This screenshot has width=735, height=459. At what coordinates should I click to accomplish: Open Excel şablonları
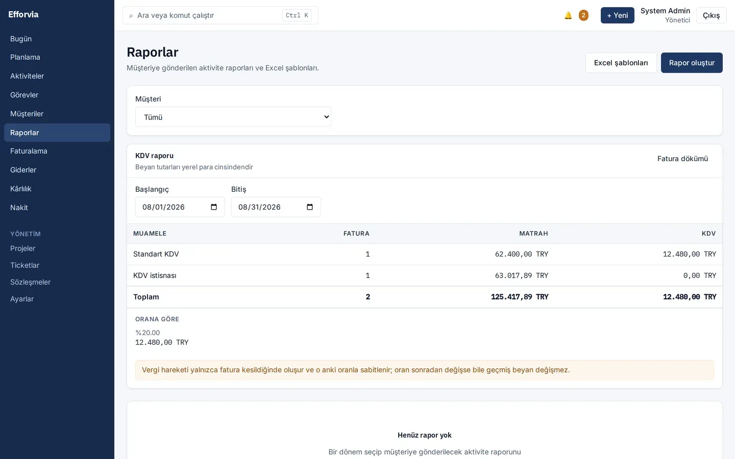coord(621,63)
